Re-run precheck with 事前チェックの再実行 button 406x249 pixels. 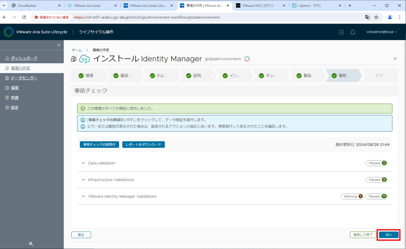click(99, 144)
